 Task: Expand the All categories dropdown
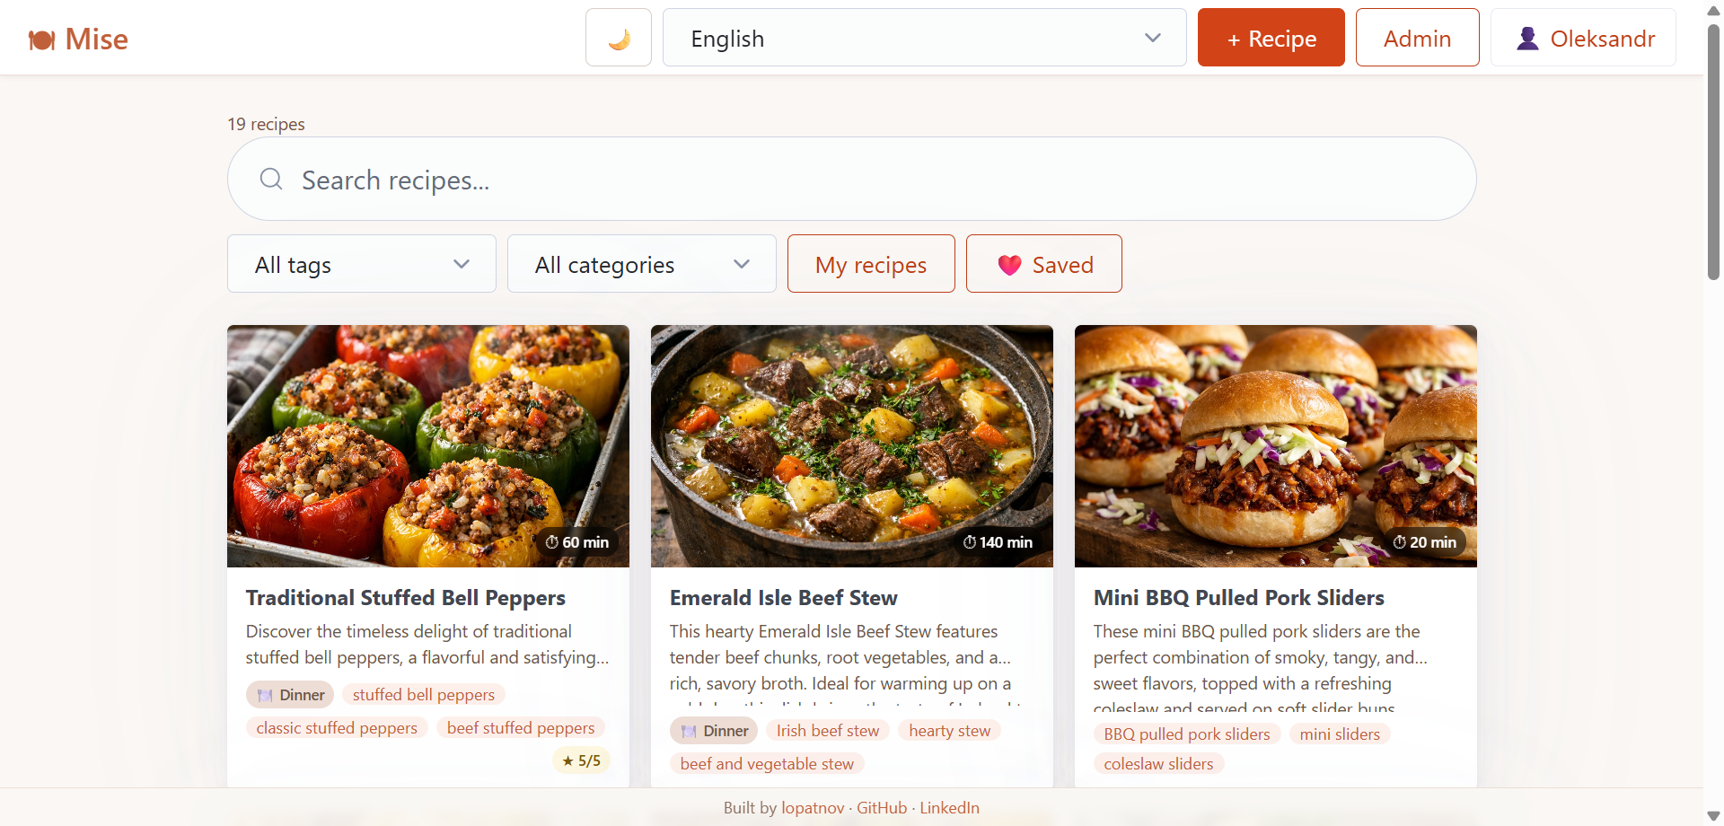click(641, 264)
